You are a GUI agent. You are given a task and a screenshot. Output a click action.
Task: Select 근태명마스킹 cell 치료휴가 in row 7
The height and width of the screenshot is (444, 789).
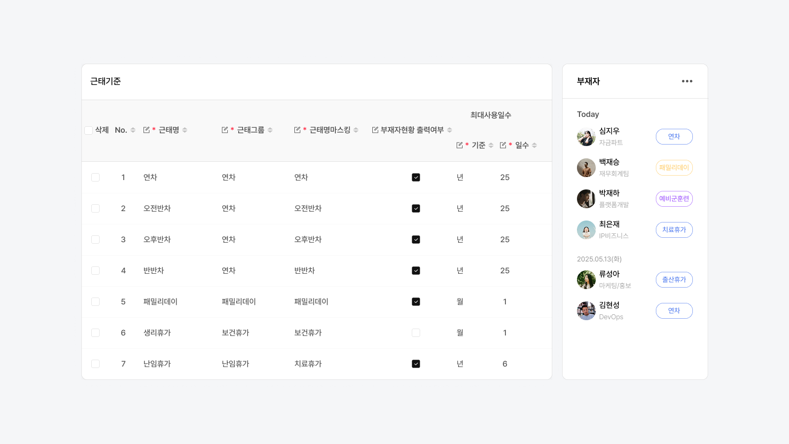coord(308,364)
